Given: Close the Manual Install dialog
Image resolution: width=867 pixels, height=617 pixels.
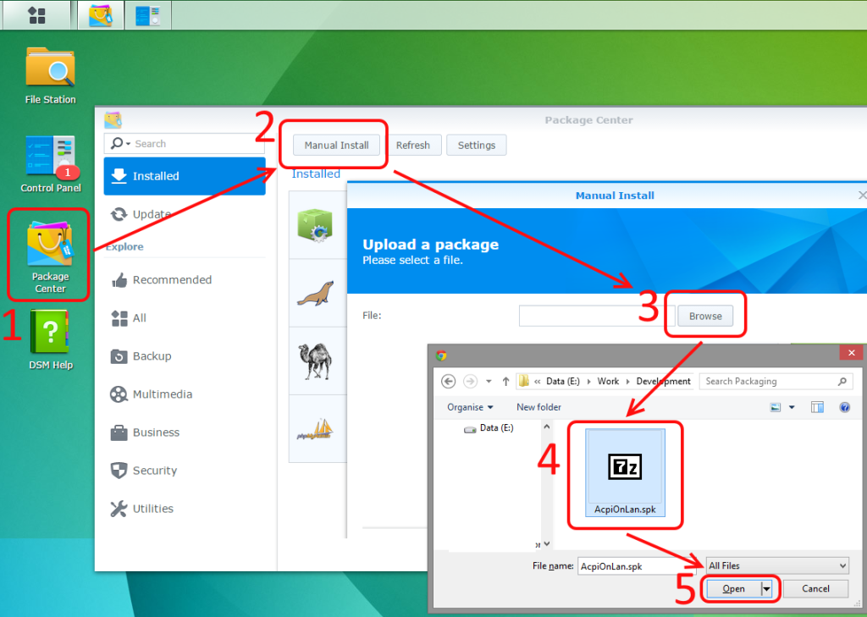Looking at the screenshot, I should pos(861,196).
